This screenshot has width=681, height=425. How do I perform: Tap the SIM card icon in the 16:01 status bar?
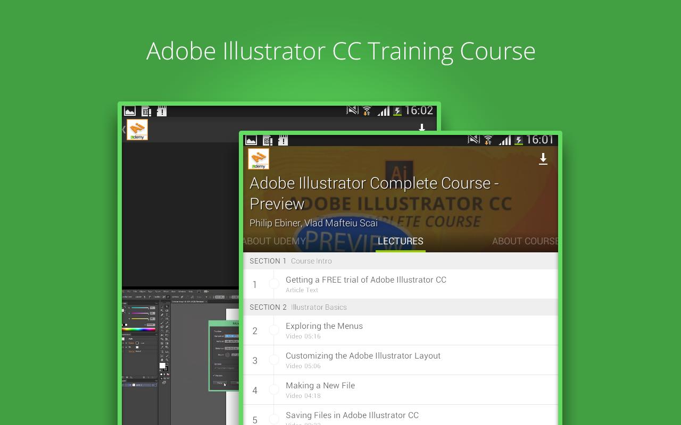268,140
